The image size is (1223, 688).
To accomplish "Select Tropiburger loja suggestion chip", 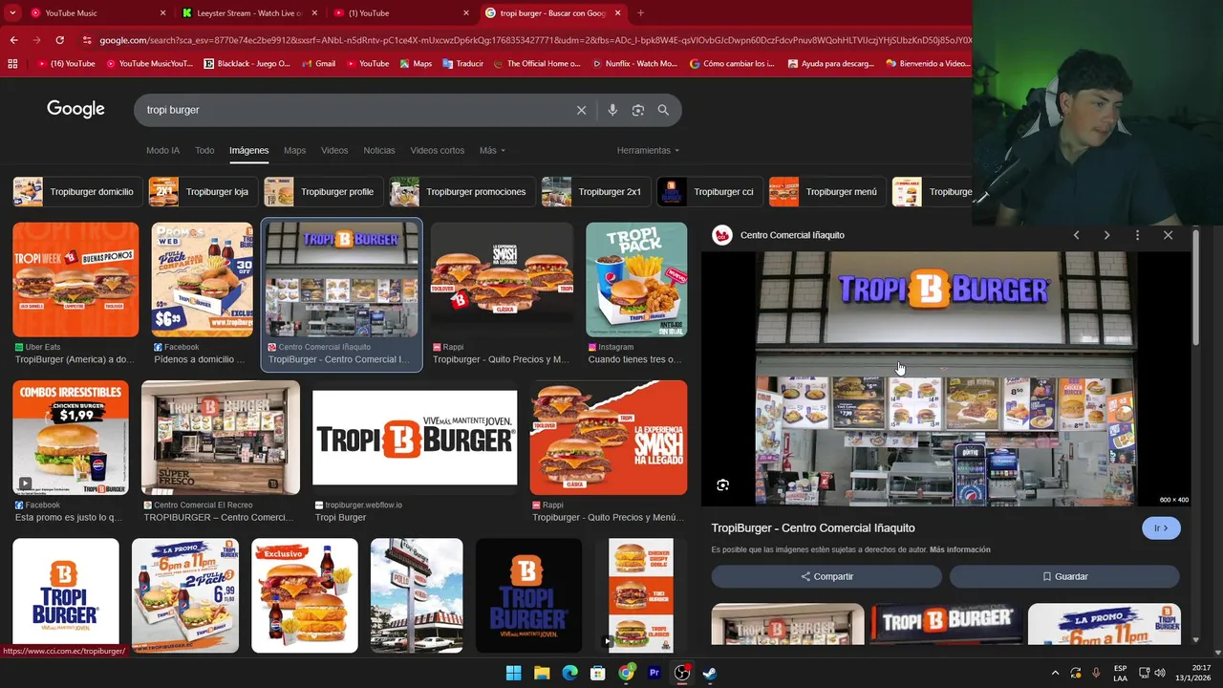I will 203,191.
